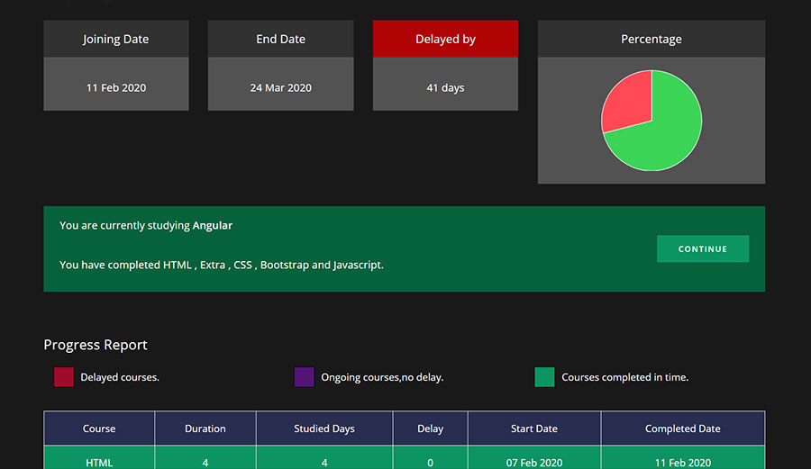
Task: Click the CONTINUE button
Action: [x=702, y=249]
